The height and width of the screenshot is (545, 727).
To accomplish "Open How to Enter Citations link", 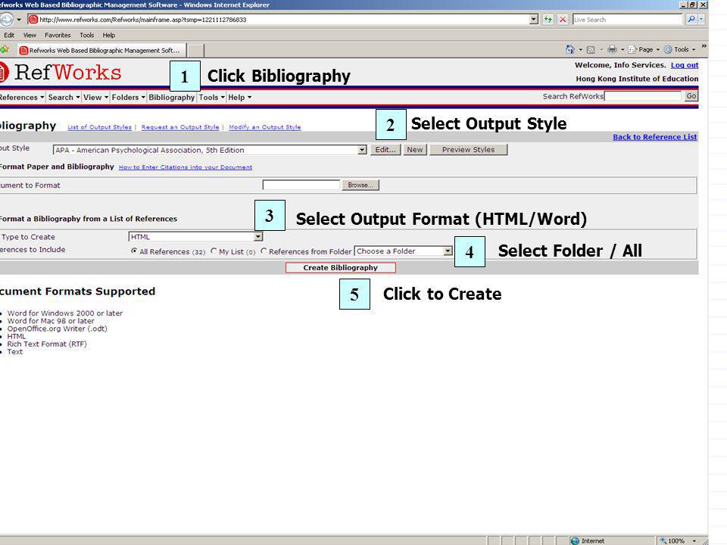I will pyautogui.click(x=186, y=167).
